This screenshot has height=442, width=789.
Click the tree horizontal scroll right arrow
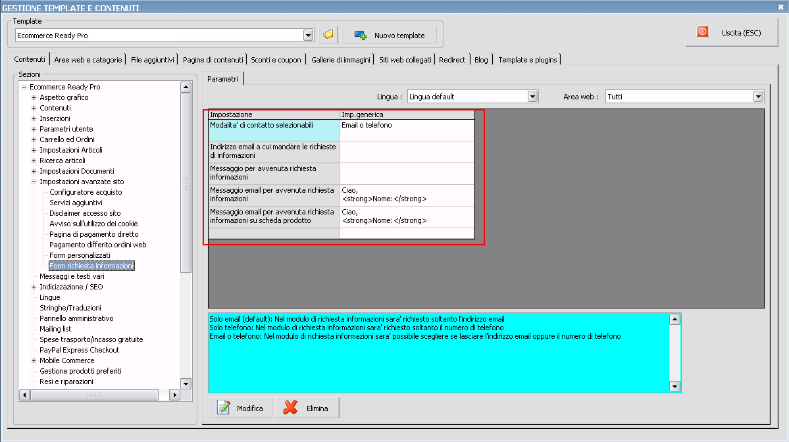(x=174, y=395)
